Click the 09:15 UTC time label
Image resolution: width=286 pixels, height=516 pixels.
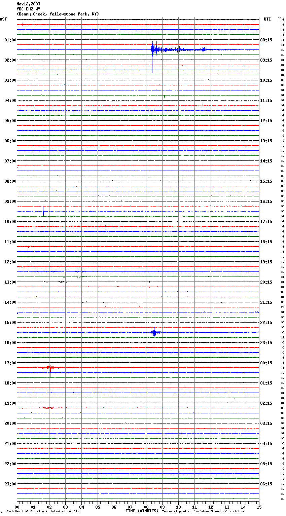coord(266,60)
